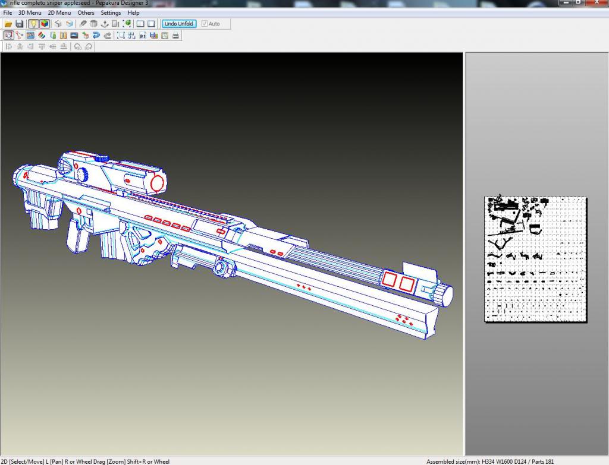Click the anchor icon in the toolbar

click(105, 24)
